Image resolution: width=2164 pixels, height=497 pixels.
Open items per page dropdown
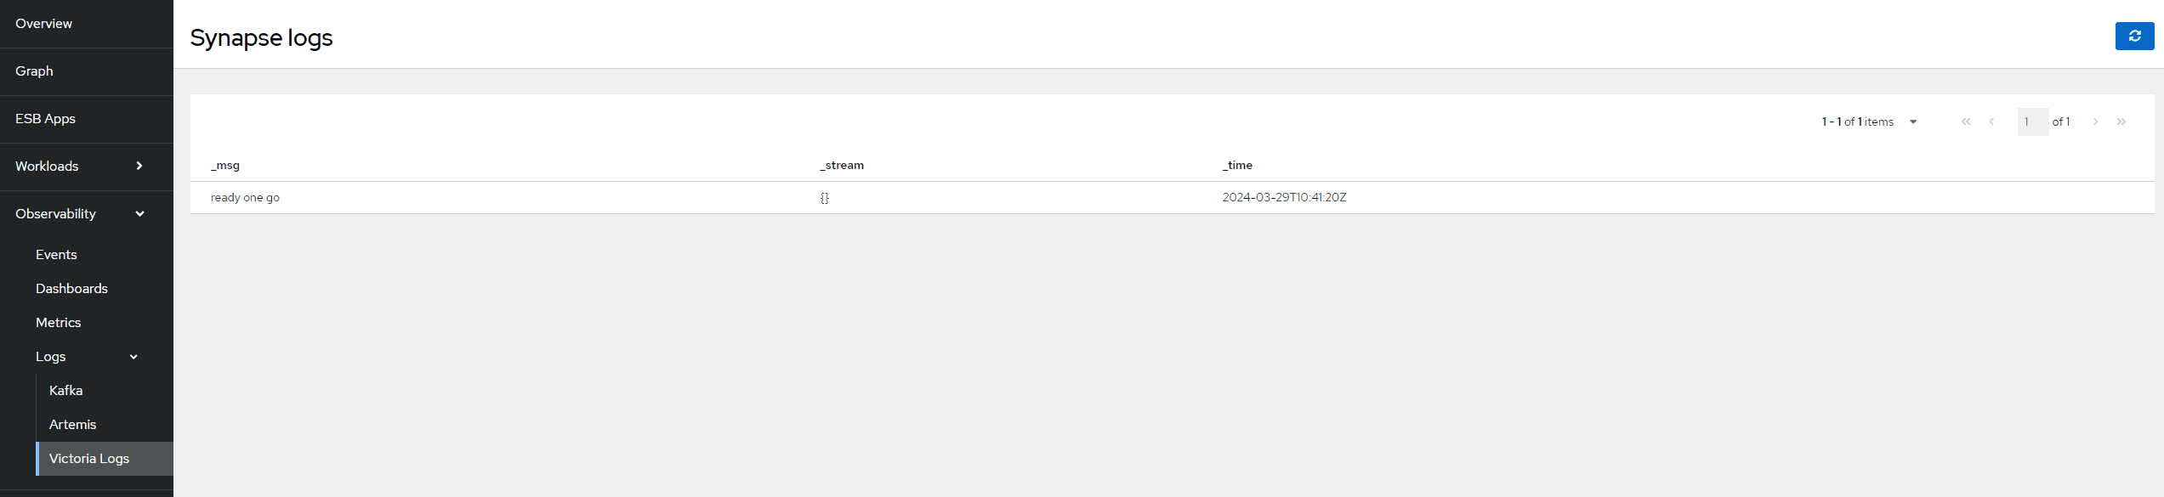click(1912, 122)
